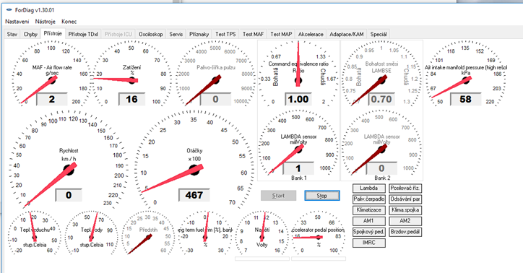The height and width of the screenshot is (273, 523).
Task: Click the Lambda button
Action: pyautogui.click(x=369, y=188)
